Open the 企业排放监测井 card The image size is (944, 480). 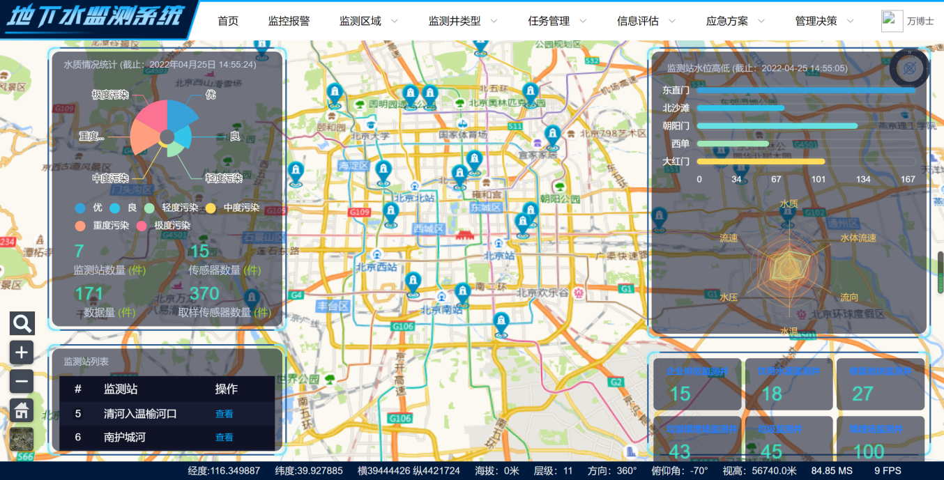coord(696,384)
